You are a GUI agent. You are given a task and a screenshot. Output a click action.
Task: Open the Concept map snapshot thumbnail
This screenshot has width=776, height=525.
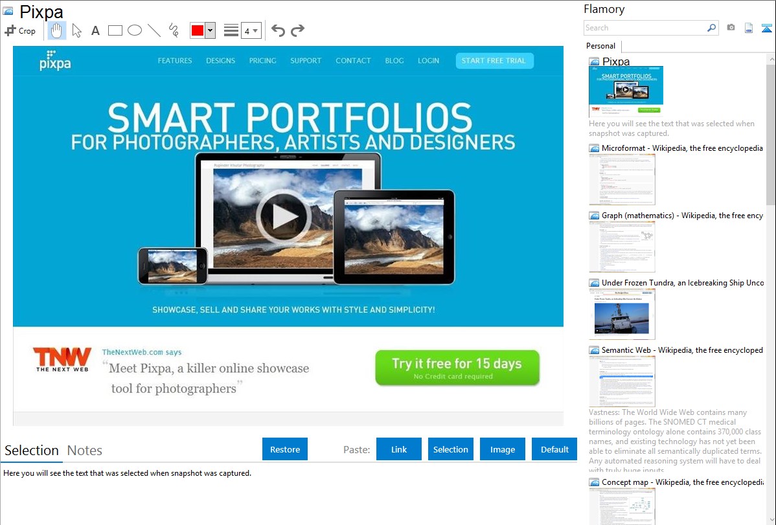622,506
